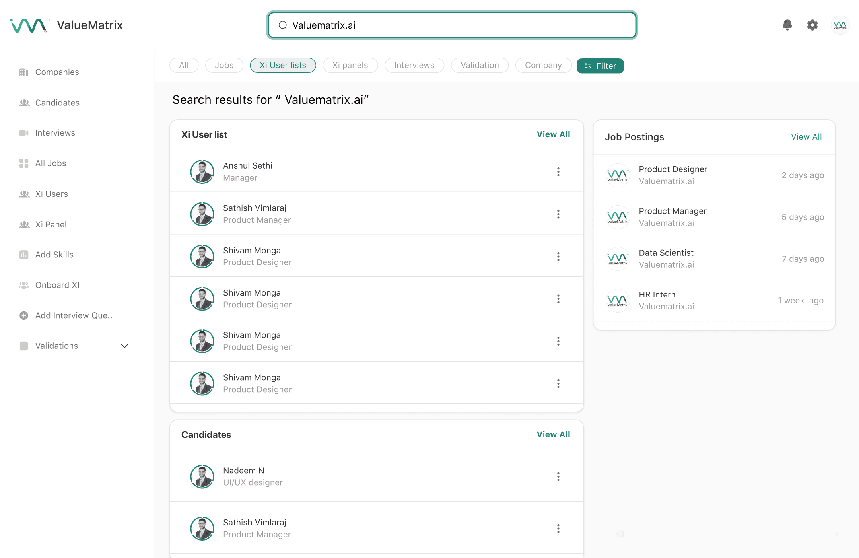Switch to the Jobs filter tab
The image size is (859, 558).
point(224,65)
